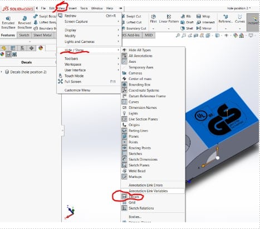Toggle Cameras visibility

click(153, 73)
